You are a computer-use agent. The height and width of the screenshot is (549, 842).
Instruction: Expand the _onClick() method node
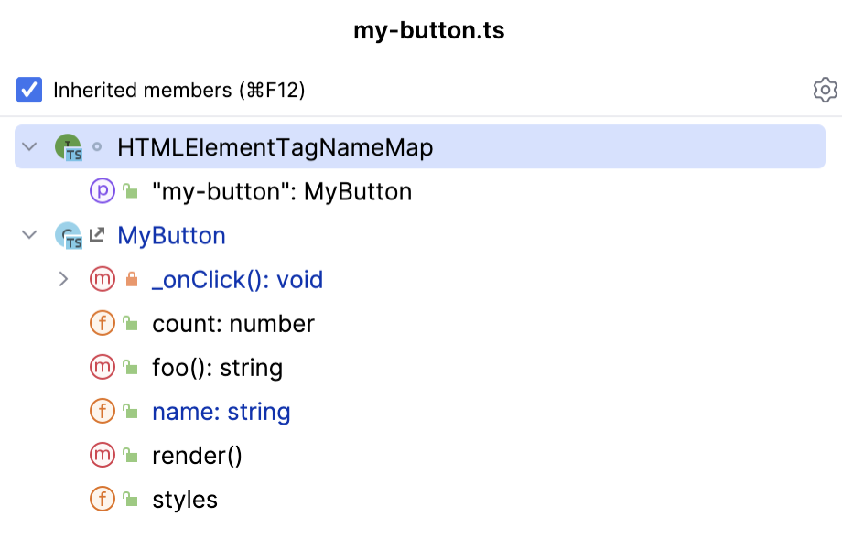62,279
